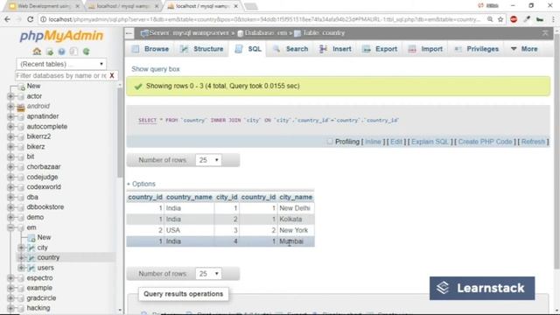Expand the bikerz database node
The width and height of the screenshot is (560, 315).
pos(10,146)
